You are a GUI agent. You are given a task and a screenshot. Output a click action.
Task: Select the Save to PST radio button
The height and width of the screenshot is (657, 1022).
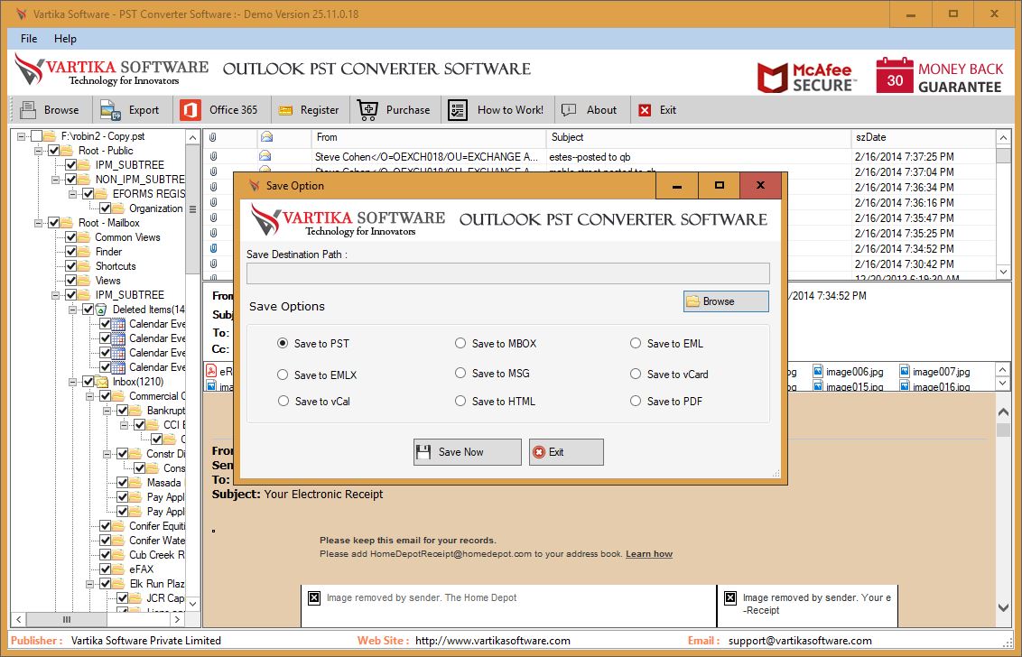coord(283,344)
